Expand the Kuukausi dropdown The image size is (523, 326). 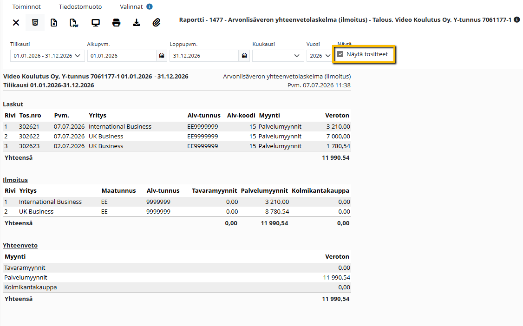tap(278, 56)
